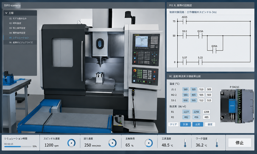Click the 250 mm/min feed rate value
This screenshot has height=154, width=257.
tap(92, 145)
